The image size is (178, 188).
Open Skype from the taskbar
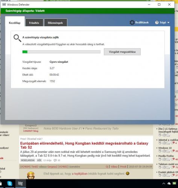point(10,183)
